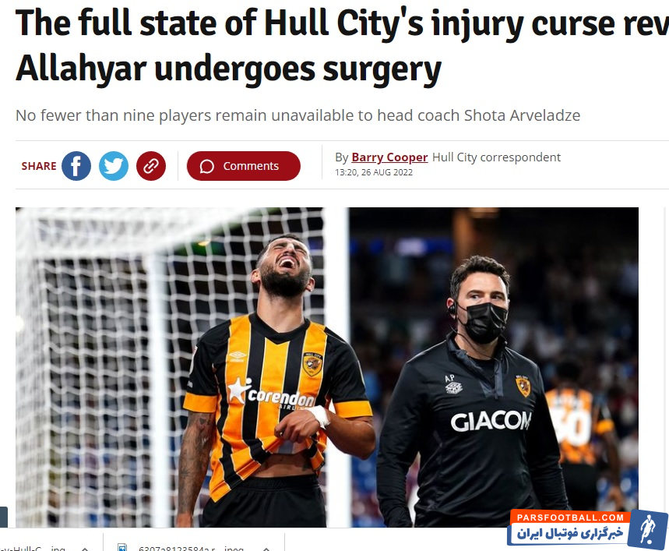
Task: Click the image file icon in downloads bar
Action: [122, 548]
